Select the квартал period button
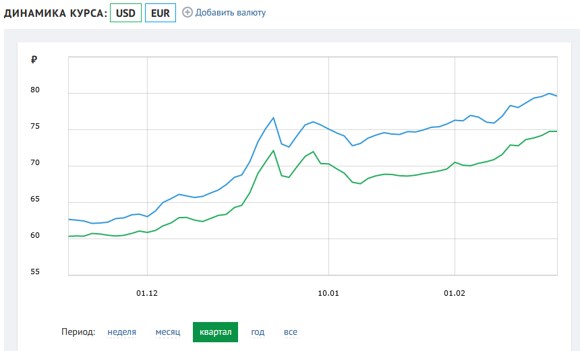The image size is (580, 351). [215, 332]
